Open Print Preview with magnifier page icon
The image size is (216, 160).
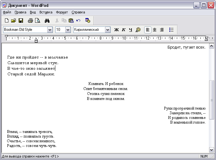click(x=38, y=21)
